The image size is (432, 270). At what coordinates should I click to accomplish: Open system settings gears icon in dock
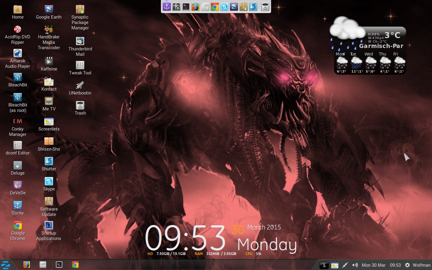point(176,6)
